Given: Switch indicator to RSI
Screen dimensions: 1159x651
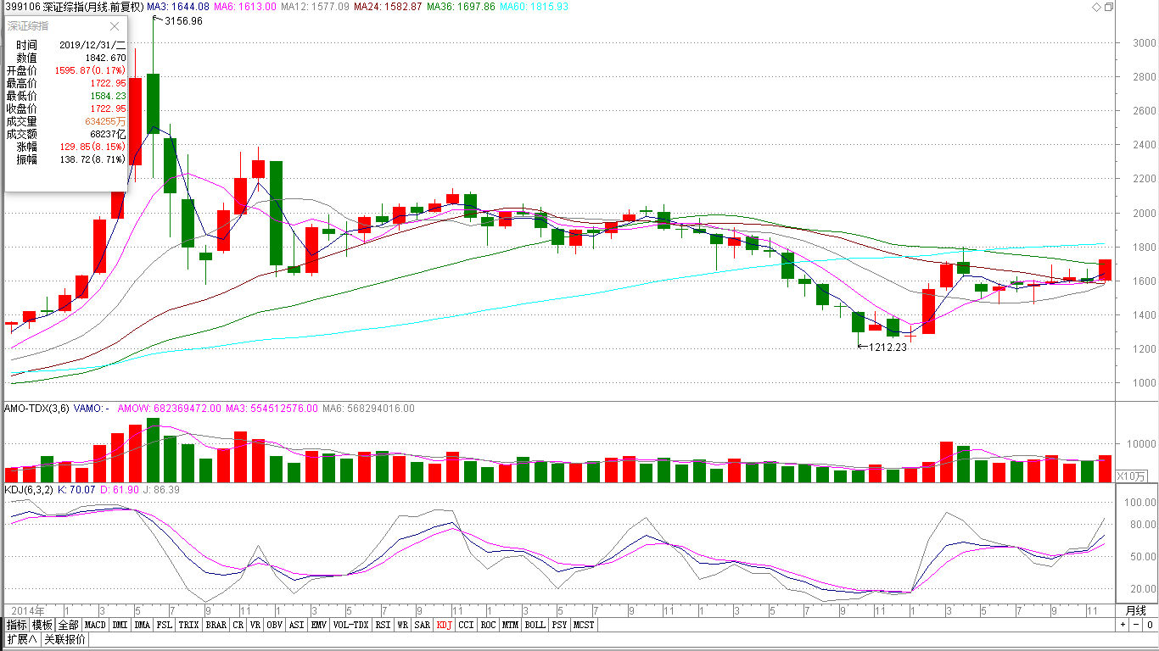Looking at the screenshot, I should coord(384,625).
